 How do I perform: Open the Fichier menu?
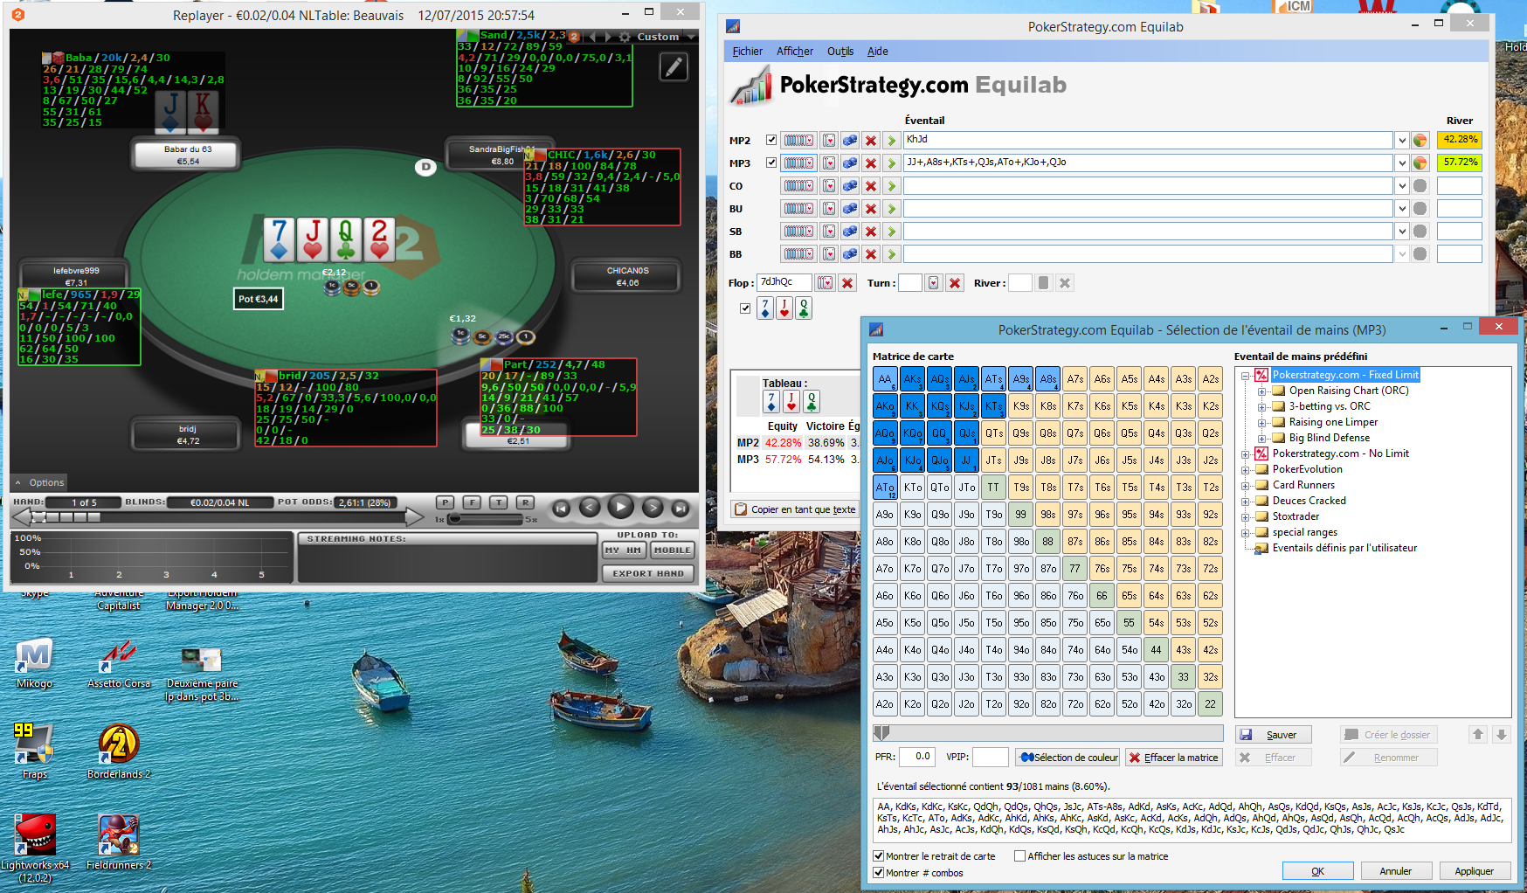(x=747, y=52)
